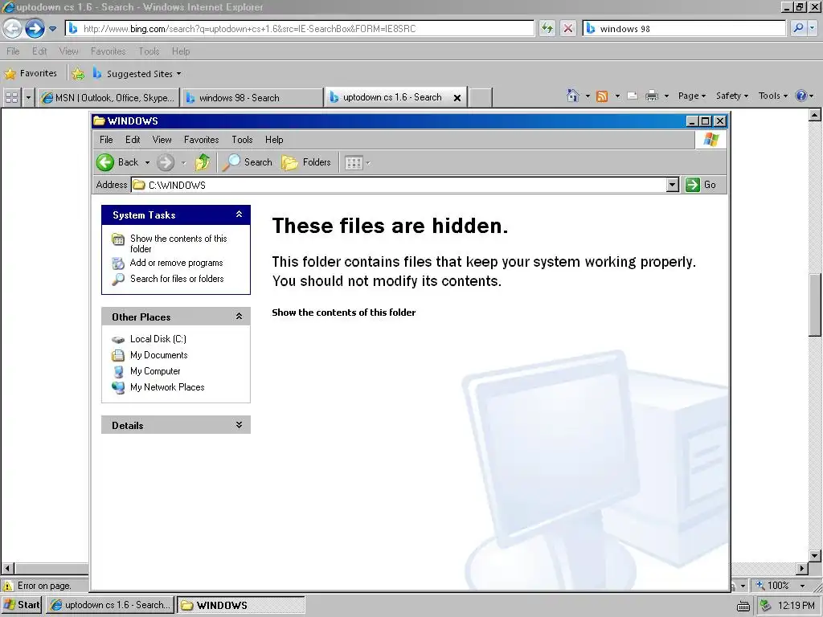Click the IE refresh icon

(547, 28)
